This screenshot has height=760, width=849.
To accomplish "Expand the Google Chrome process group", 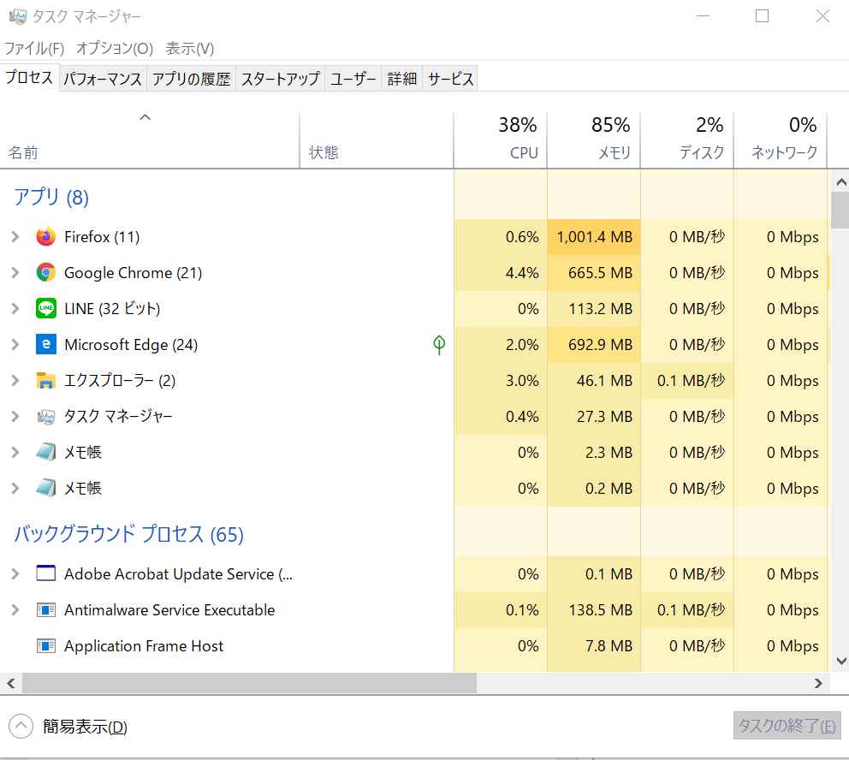I will point(15,273).
